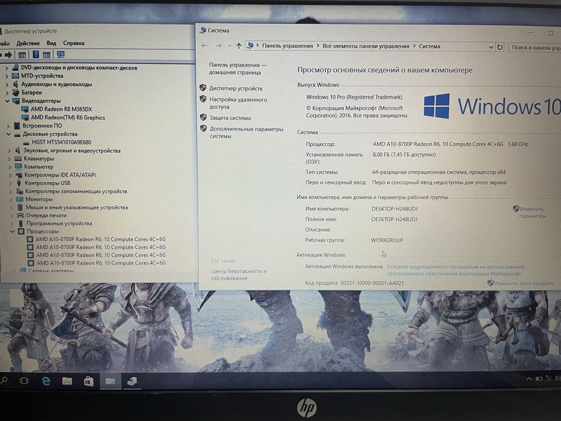This screenshot has height=421, width=561.
Task: Expand MTD-устройства node
Action: pos(7,76)
